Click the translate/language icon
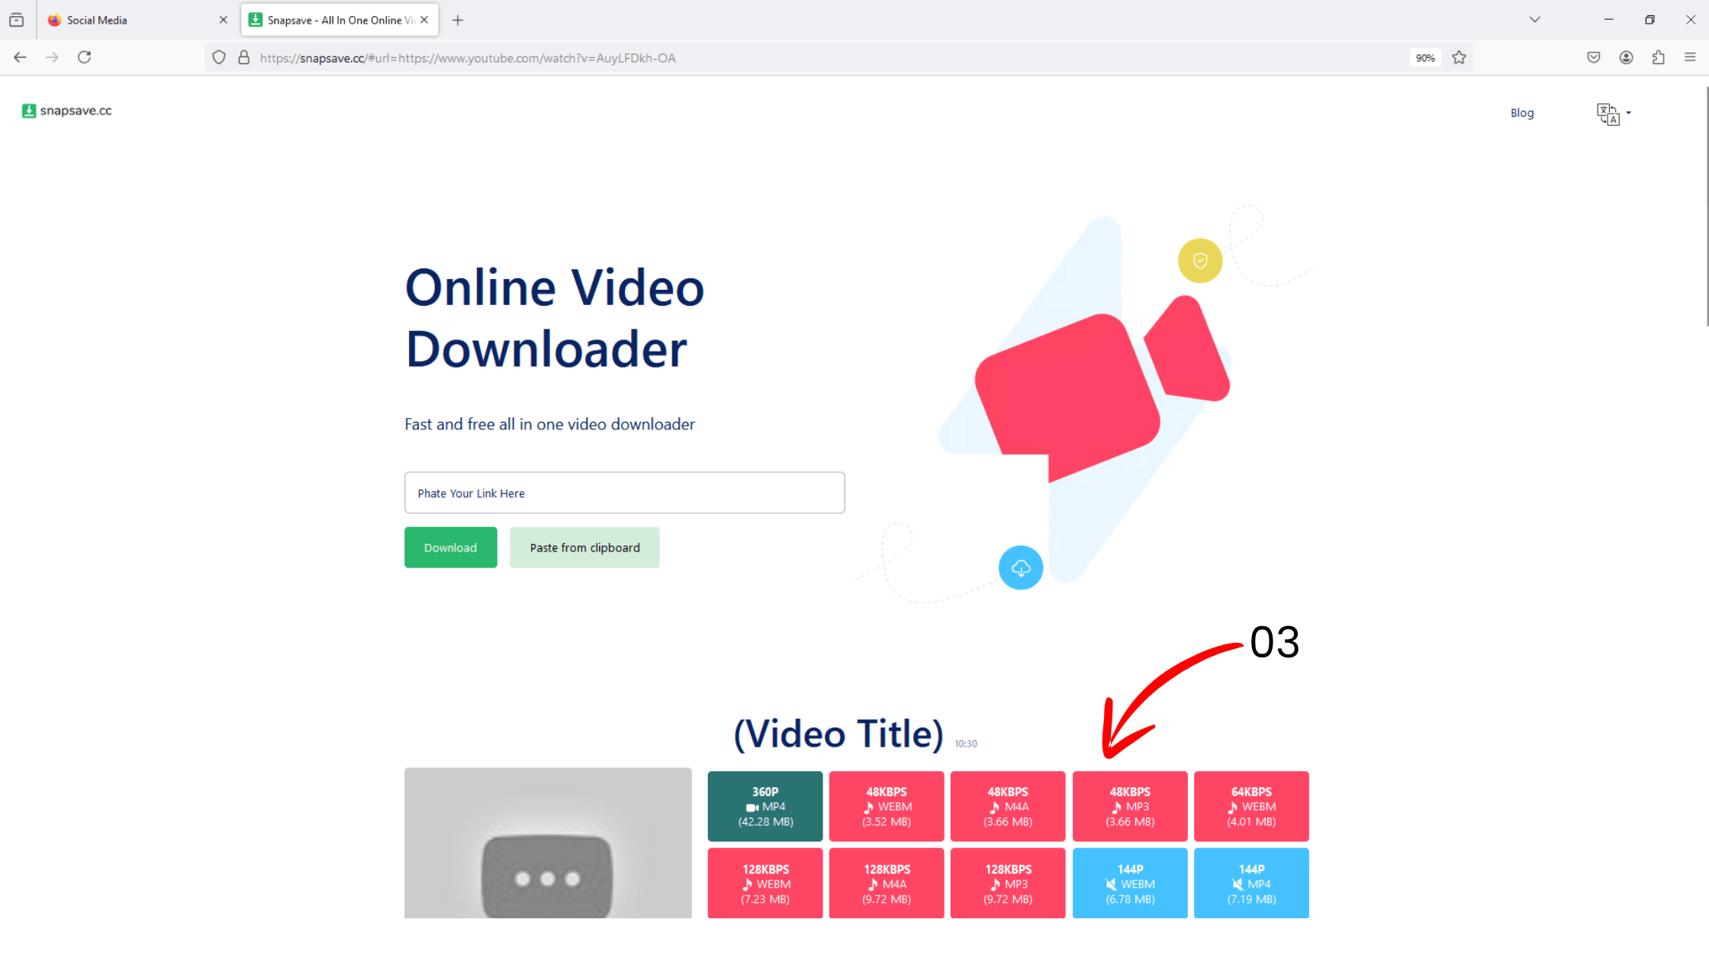The width and height of the screenshot is (1709, 961). 1608,113
